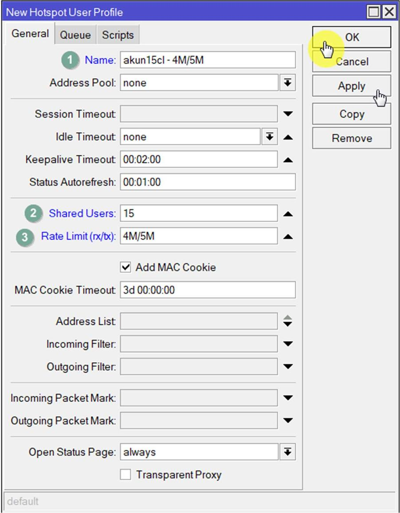
Task: Click the MAC Cookie Timeout field
Action: (207, 290)
